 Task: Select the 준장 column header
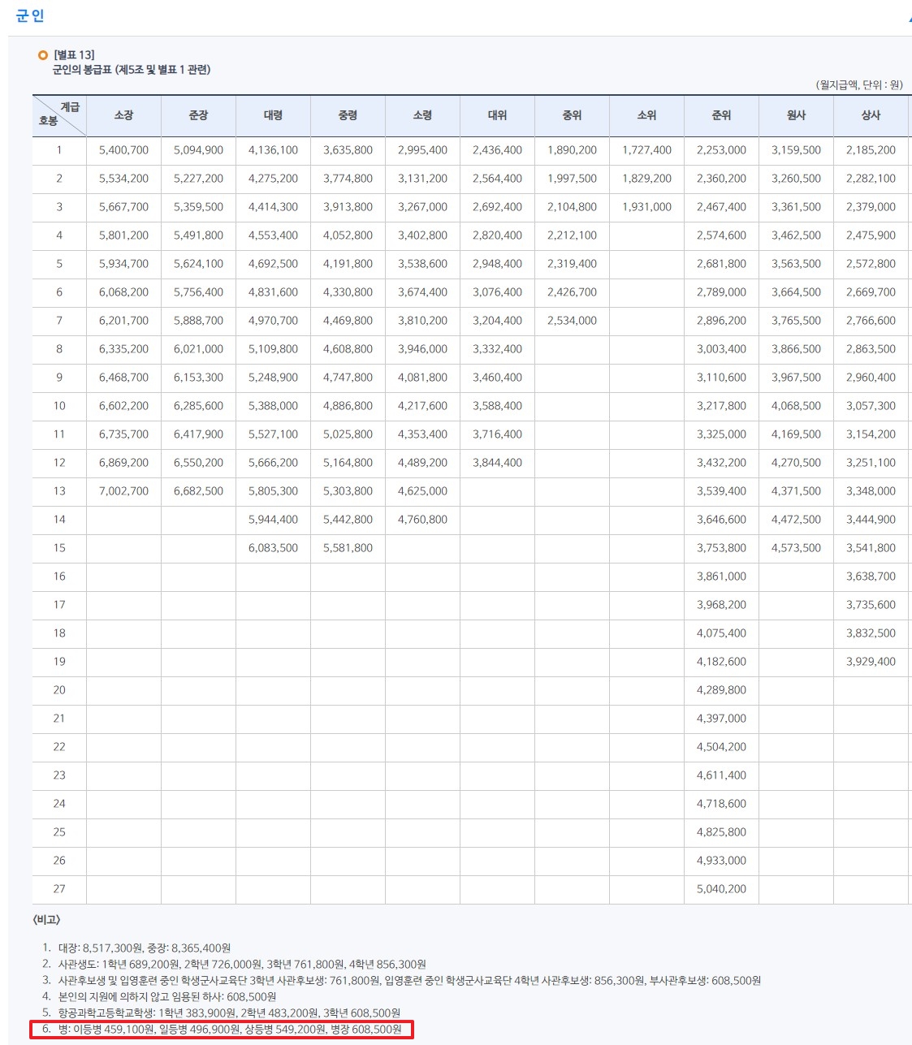click(x=198, y=115)
